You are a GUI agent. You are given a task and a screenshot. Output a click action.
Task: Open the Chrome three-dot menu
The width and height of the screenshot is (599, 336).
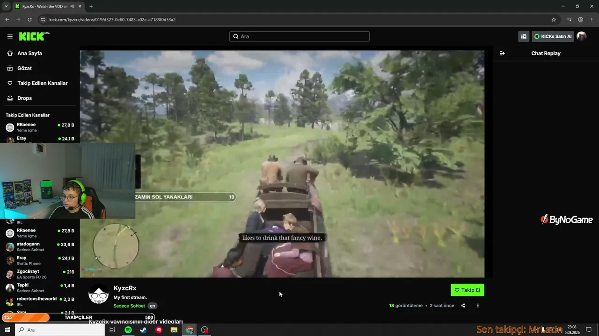pos(592,20)
